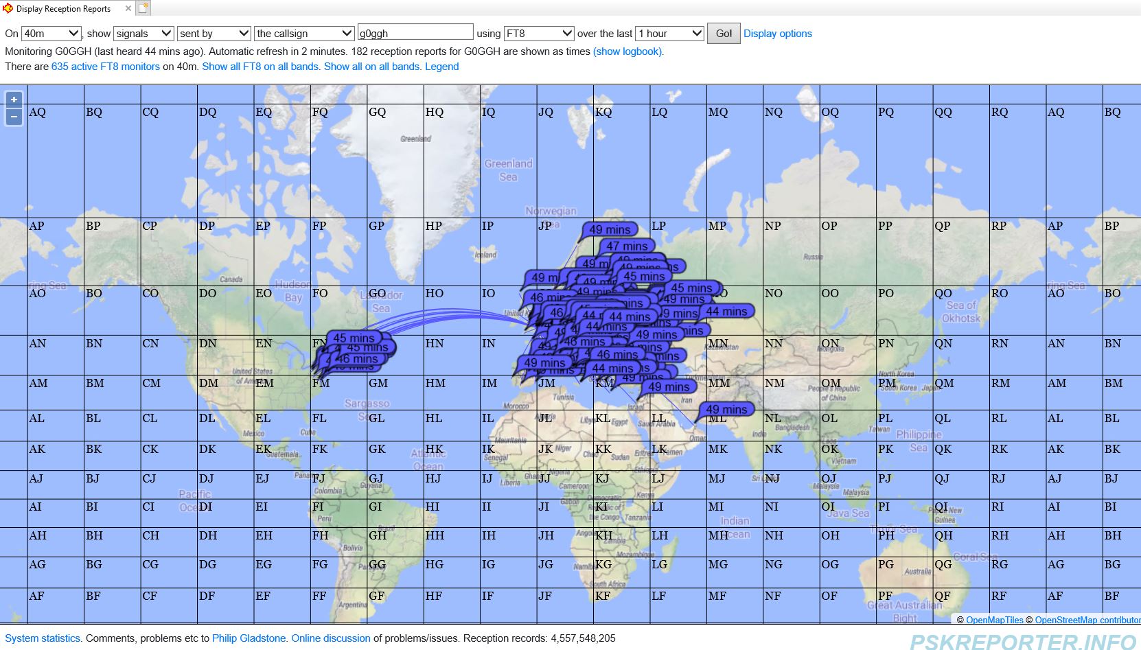
Task: Select the 49 mins marker over Oman
Action: pyautogui.click(x=726, y=409)
